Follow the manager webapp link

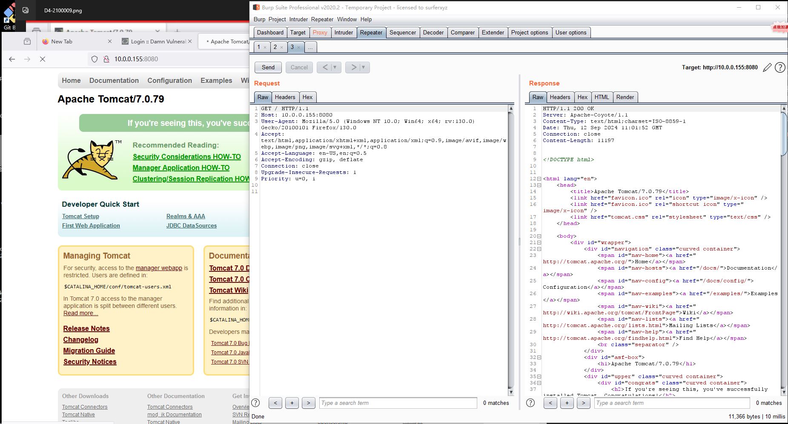click(159, 268)
